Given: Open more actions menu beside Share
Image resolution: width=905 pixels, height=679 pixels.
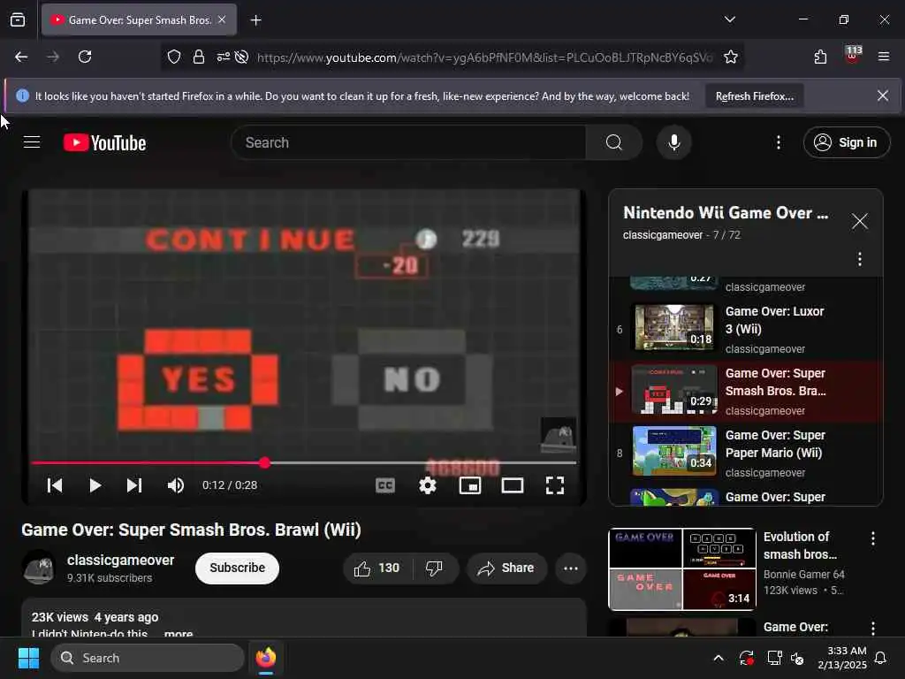Looking at the screenshot, I should pos(571,568).
